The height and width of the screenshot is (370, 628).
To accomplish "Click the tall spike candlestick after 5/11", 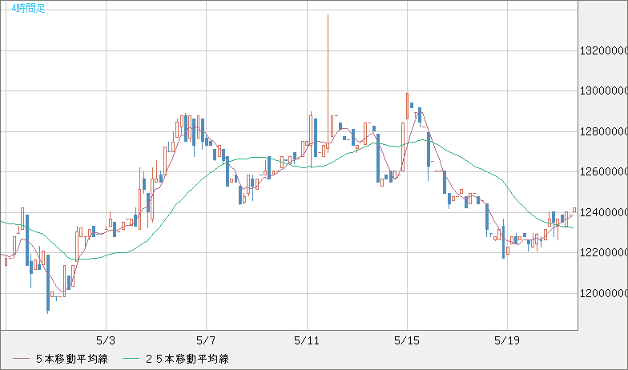I will 328,82.
